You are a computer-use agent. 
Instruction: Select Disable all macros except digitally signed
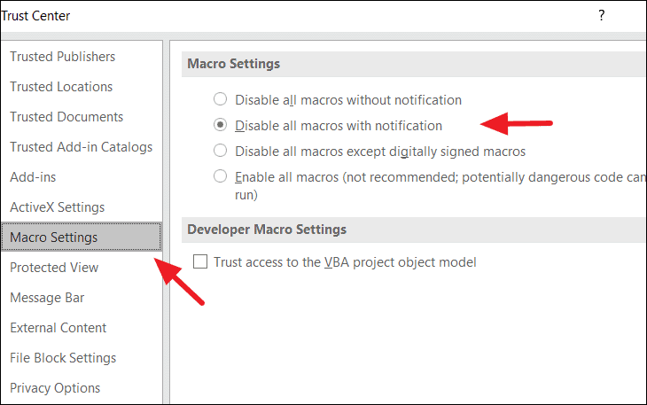[220, 151]
